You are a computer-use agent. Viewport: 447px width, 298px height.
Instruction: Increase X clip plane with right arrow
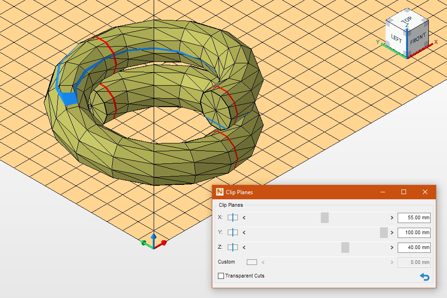pos(392,217)
